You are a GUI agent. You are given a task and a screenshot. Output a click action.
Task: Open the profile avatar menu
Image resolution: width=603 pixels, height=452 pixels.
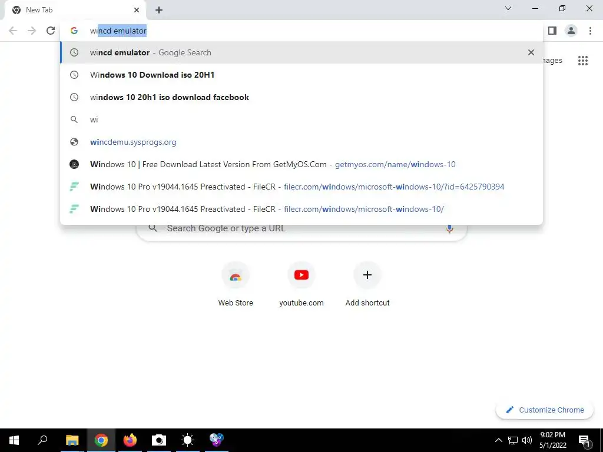571,31
